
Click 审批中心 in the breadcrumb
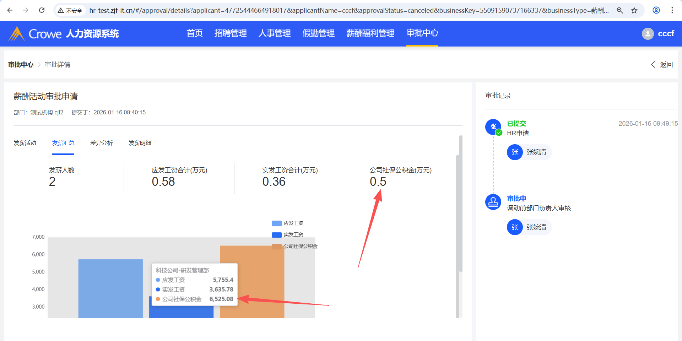tap(21, 65)
